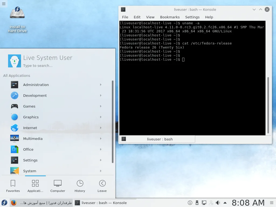This screenshot has height=207, width=276.
Task: Expand the Office submenu arrow
Action: [101, 149]
